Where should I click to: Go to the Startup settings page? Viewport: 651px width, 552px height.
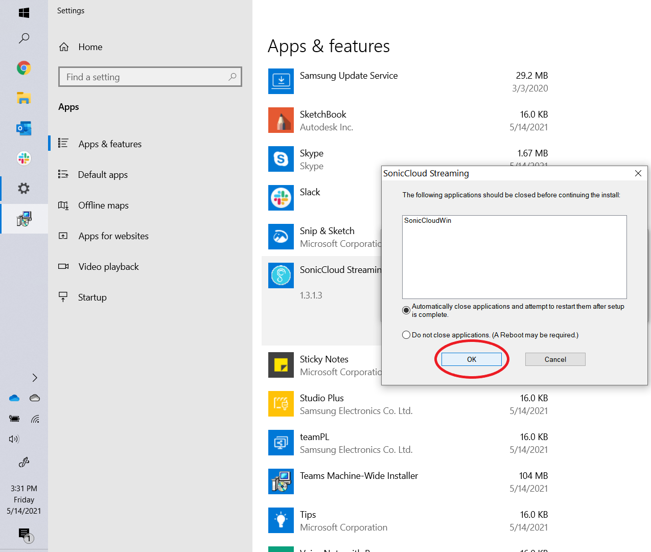pyautogui.click(x=92, y=297)
